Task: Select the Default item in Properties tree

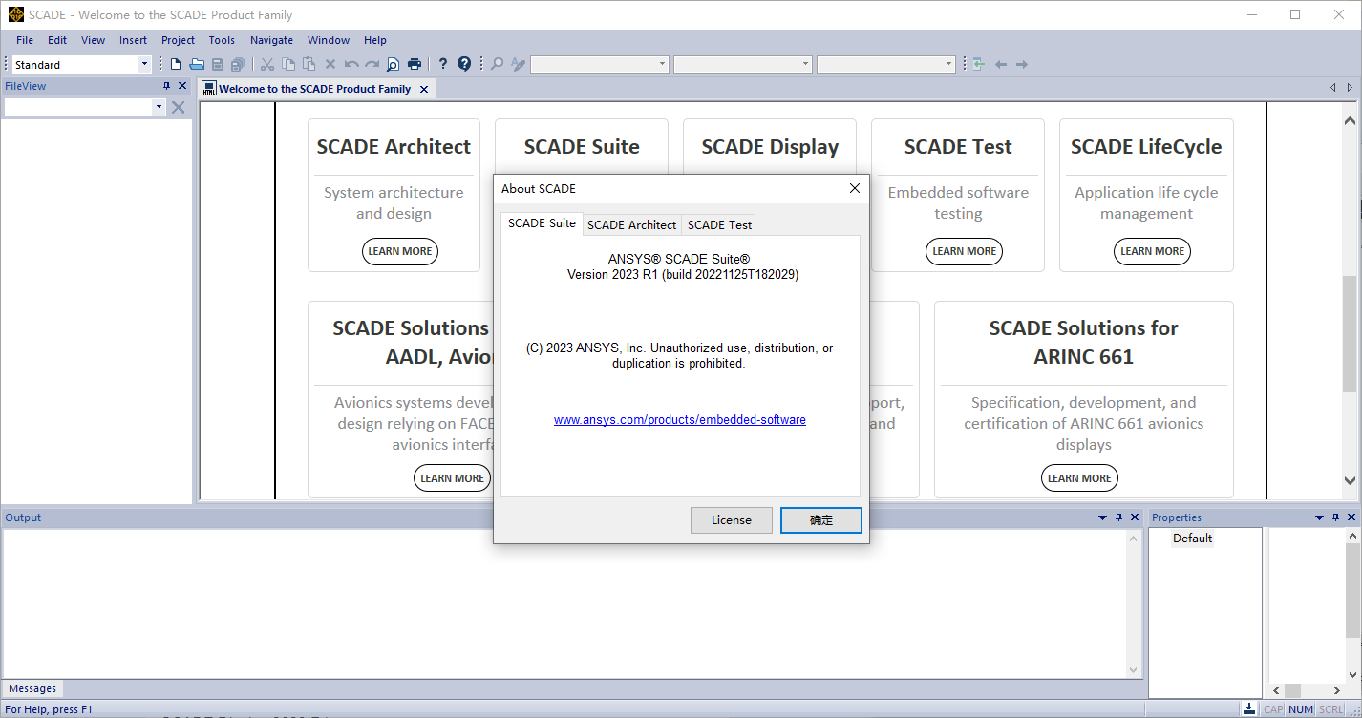Action: 1192,538
